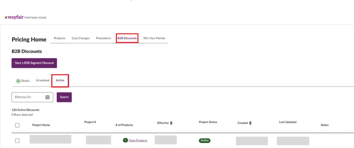
Task: Click the green Drafts count badge
Action: click(18, 81)
